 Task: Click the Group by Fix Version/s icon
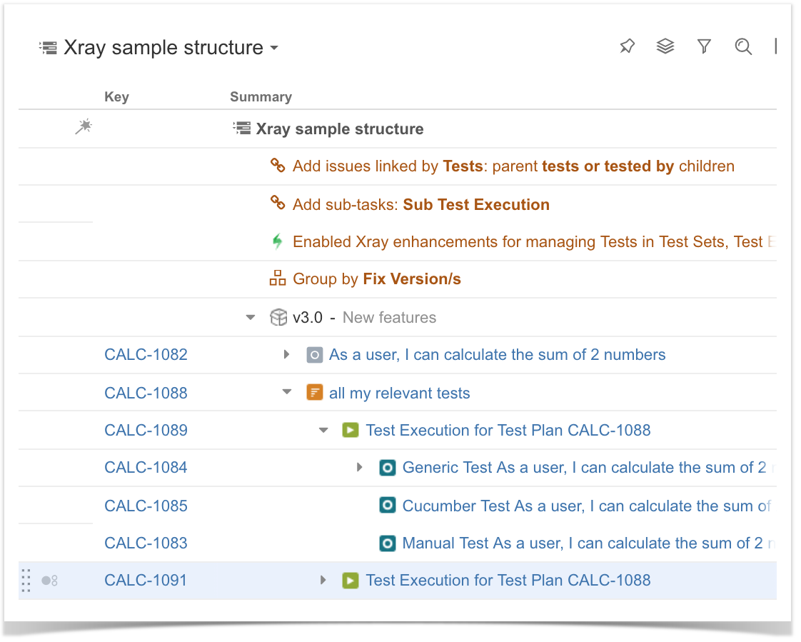coord(278,278)
